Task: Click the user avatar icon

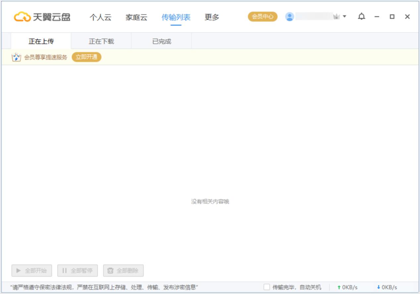Action: click(289, 17)
